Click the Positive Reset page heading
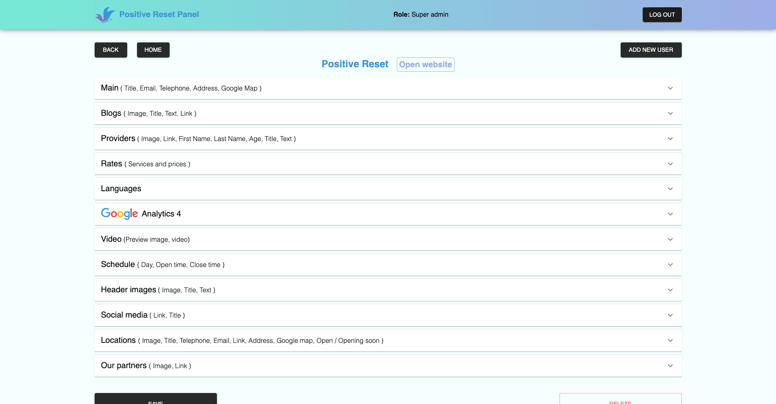 pos(355,64)
